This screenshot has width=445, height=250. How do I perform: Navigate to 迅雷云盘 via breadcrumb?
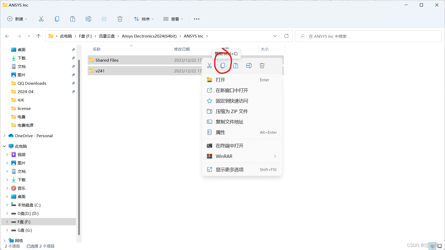(107, 36)
